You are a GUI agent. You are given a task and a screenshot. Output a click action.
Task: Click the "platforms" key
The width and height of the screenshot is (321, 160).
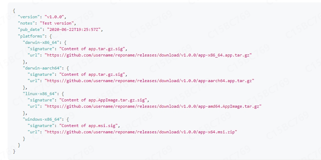coord(31,36)
